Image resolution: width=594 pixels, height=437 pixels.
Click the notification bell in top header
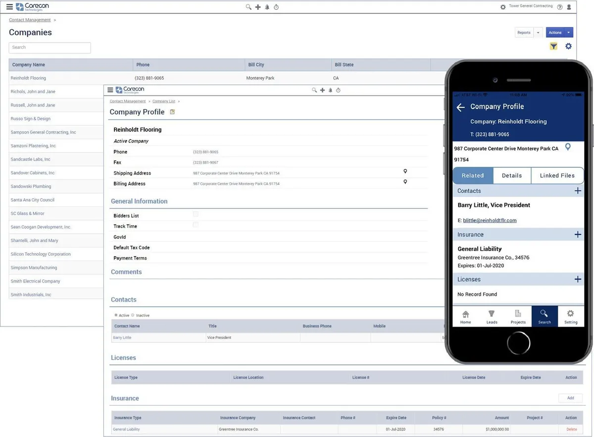coord(267,7)
